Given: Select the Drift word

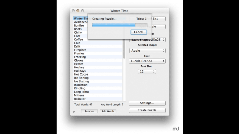Looking at the screenshot, I should tap(98, 46).
